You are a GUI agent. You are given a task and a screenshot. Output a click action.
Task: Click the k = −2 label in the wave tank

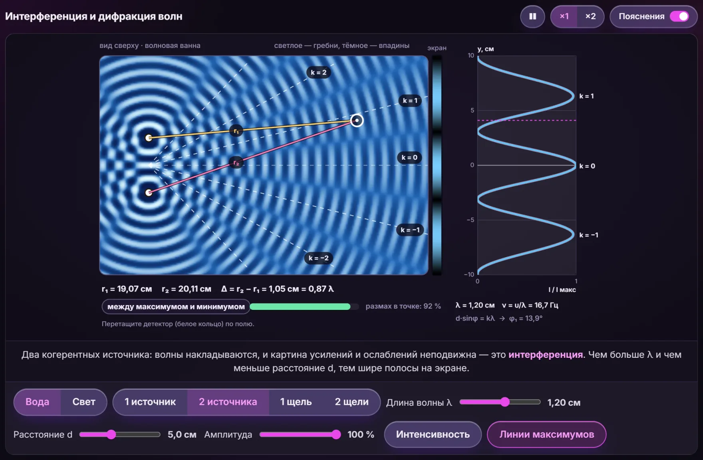(x=319, y=258)
